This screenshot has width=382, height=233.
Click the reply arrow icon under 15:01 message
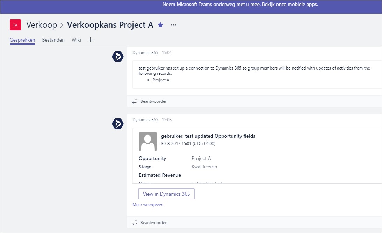click(135, 102)
